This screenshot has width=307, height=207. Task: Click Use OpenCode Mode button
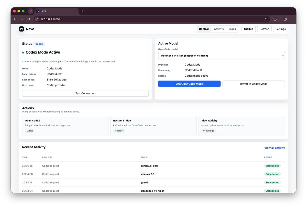click(x=189, y=84)
